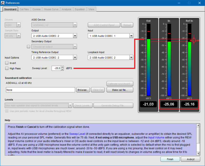Click the Calibrate soundcard button
This screenshot has height=166, width=205.
point(120,84)
